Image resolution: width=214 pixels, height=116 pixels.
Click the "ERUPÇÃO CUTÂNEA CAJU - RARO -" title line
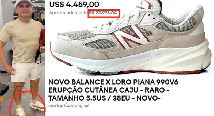[x=109, y=90]
